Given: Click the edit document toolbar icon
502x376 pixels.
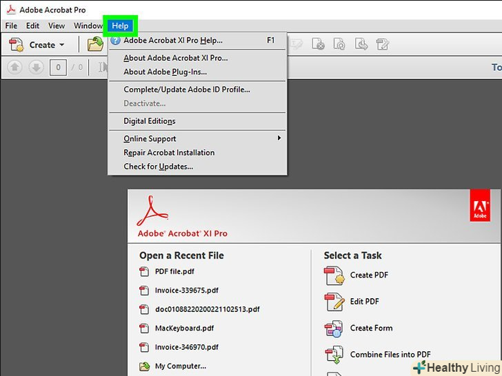Looking at the screenshot, I should coord(383,44).
